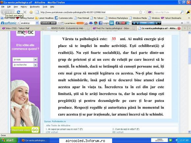Open the Yahoo search engine icon menu

click(151, 12)
